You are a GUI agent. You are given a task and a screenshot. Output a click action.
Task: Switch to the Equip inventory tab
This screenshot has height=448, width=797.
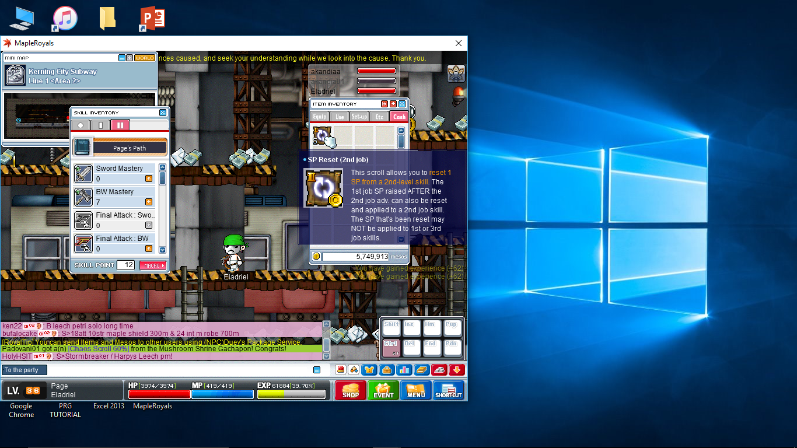320,117
